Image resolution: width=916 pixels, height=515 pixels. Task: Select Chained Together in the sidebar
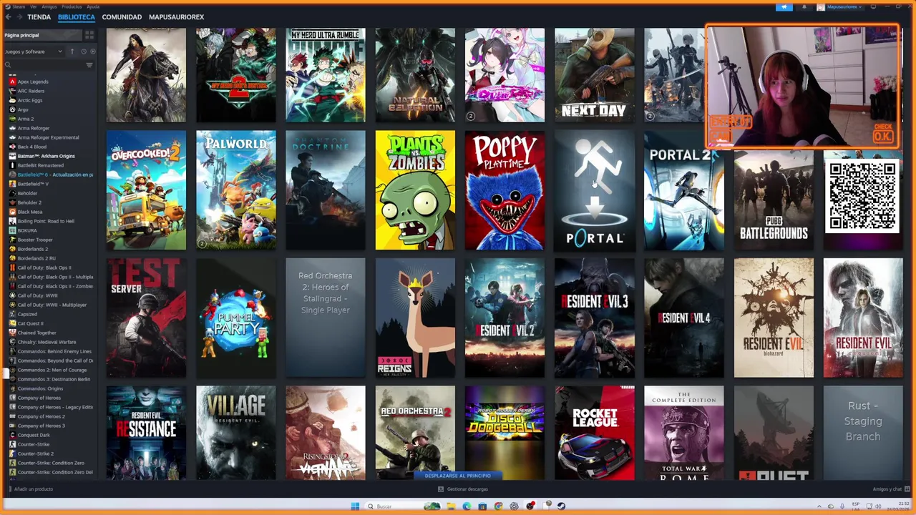[x=36, y=333]
